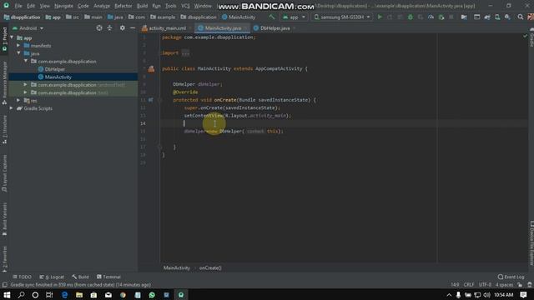
Task: Open the TODO tool window
Action: coord(22,277)
